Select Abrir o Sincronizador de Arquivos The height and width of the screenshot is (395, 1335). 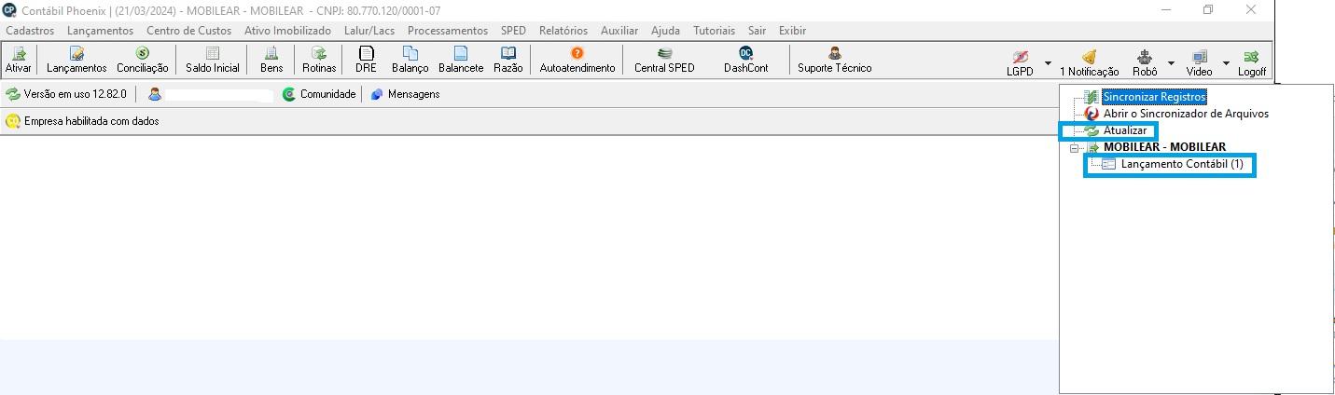[x=1186, y=114]
